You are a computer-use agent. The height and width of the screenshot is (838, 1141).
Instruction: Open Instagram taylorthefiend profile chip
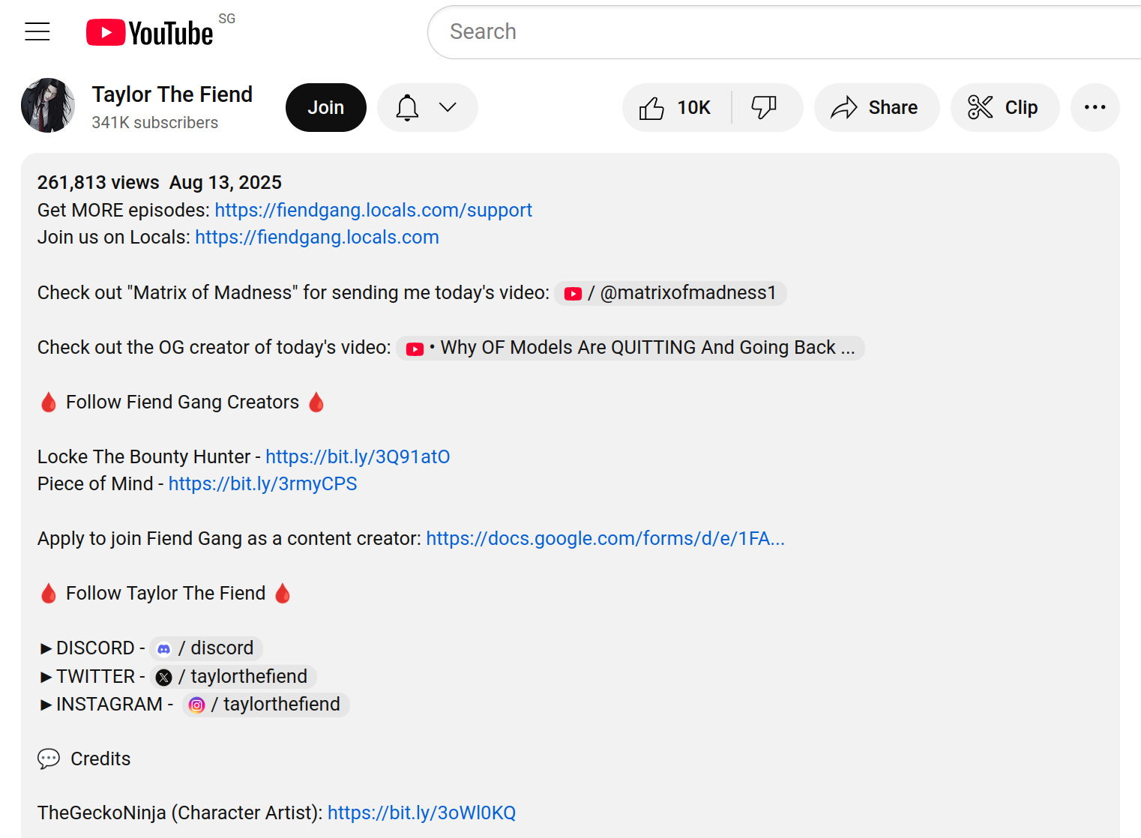coord(266,705)
